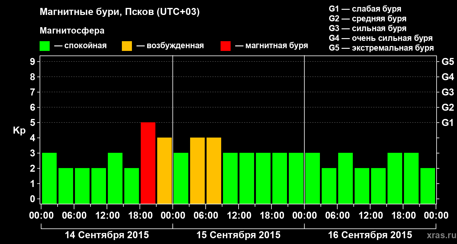Click Kp axis value 0

[33, 199]
